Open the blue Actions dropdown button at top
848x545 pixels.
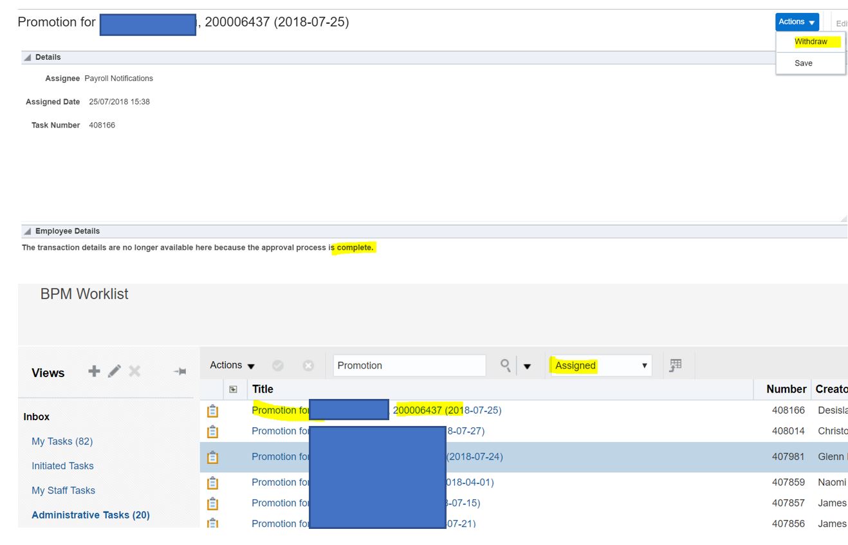pos(797,22)
